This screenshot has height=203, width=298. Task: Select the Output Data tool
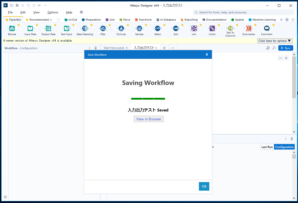coord(48,28)
